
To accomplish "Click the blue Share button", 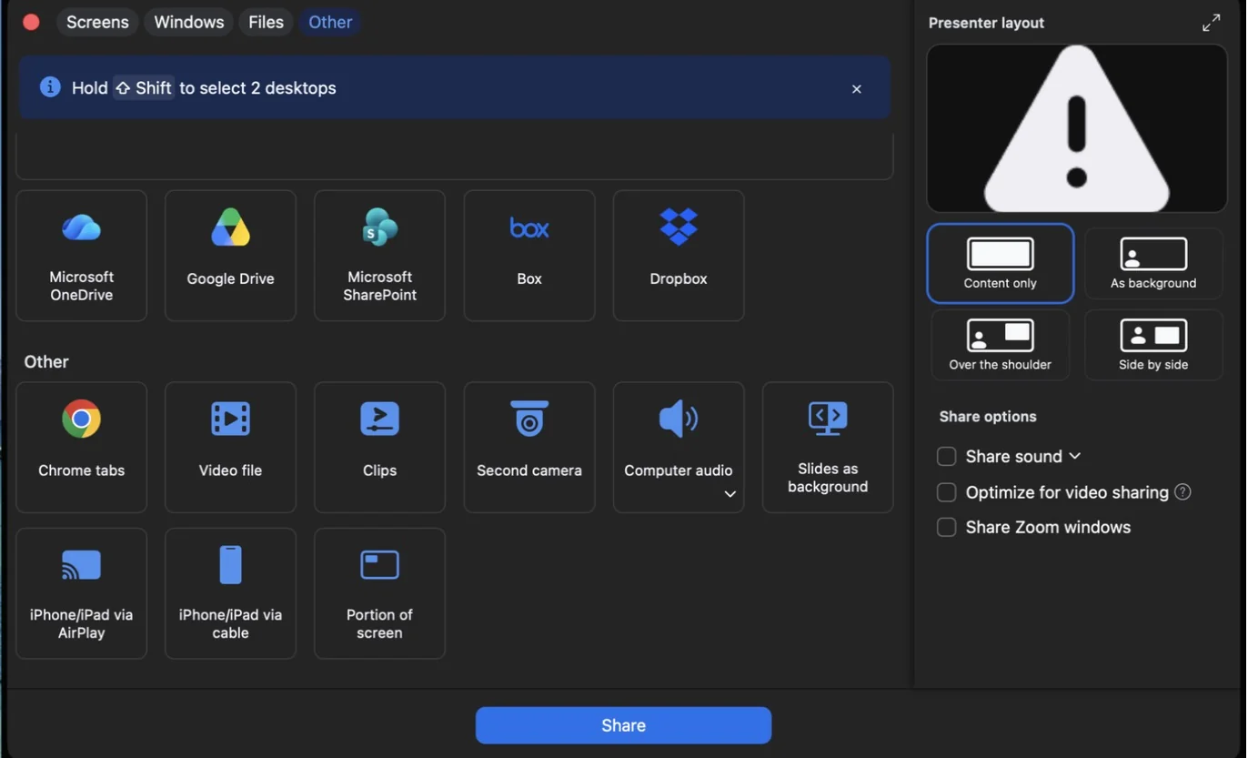I will (x=623, y=725).
